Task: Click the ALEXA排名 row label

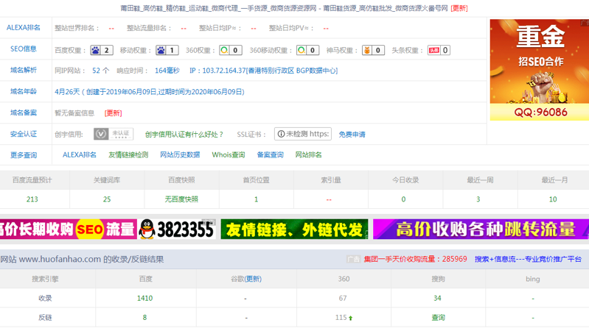Action: click(24, 28)
